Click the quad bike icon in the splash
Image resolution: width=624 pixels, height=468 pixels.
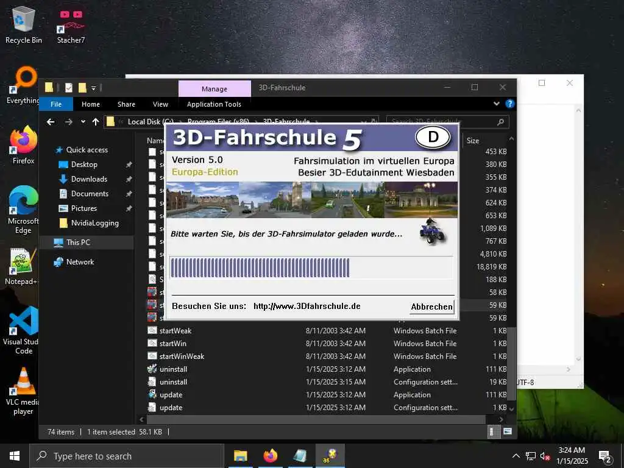pos(432,231)
